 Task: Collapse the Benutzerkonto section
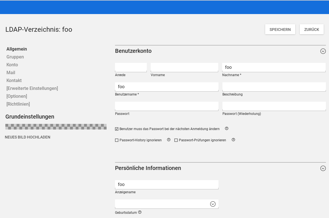323,51
